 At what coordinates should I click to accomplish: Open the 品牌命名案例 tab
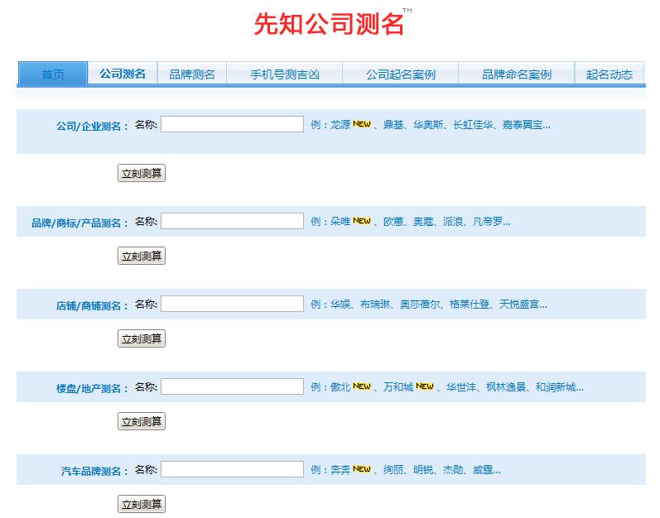[x=517, y=74]
